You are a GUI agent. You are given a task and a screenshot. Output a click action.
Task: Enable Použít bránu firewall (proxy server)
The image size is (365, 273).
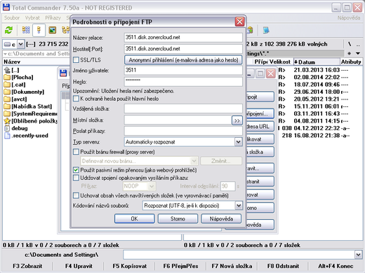click(76, 152)
